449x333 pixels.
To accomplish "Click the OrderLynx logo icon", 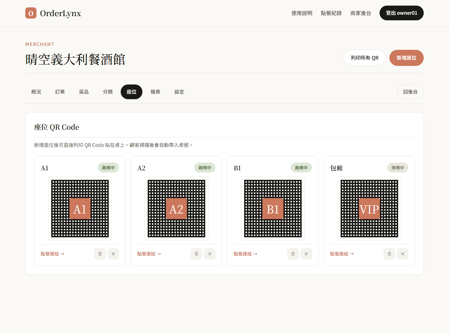I will click(31, 13).
